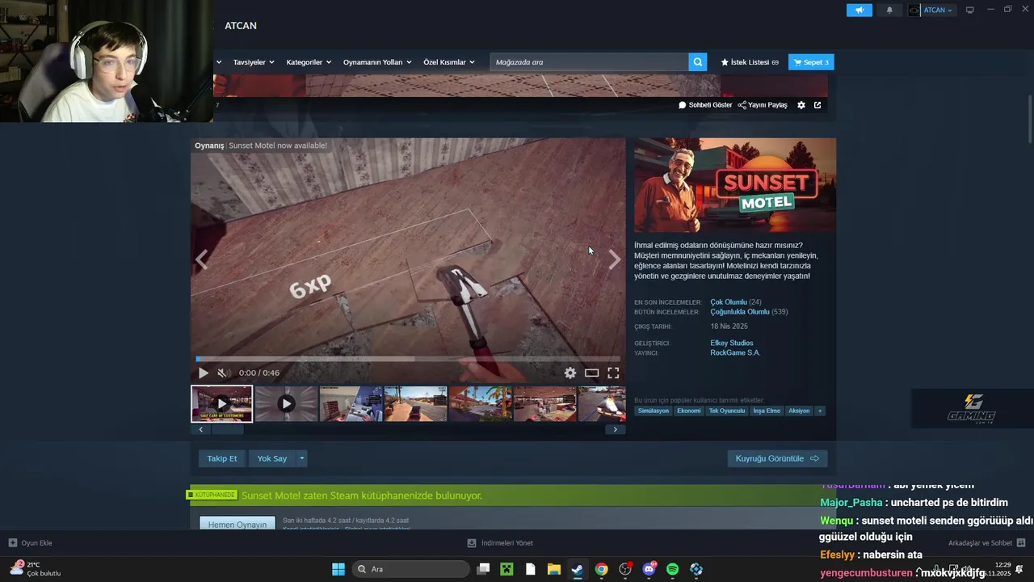Click the store search magnifier button

coord(697,62)
